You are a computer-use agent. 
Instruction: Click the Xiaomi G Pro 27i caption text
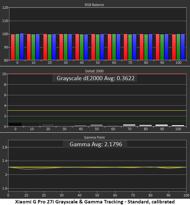coord(95,202)
